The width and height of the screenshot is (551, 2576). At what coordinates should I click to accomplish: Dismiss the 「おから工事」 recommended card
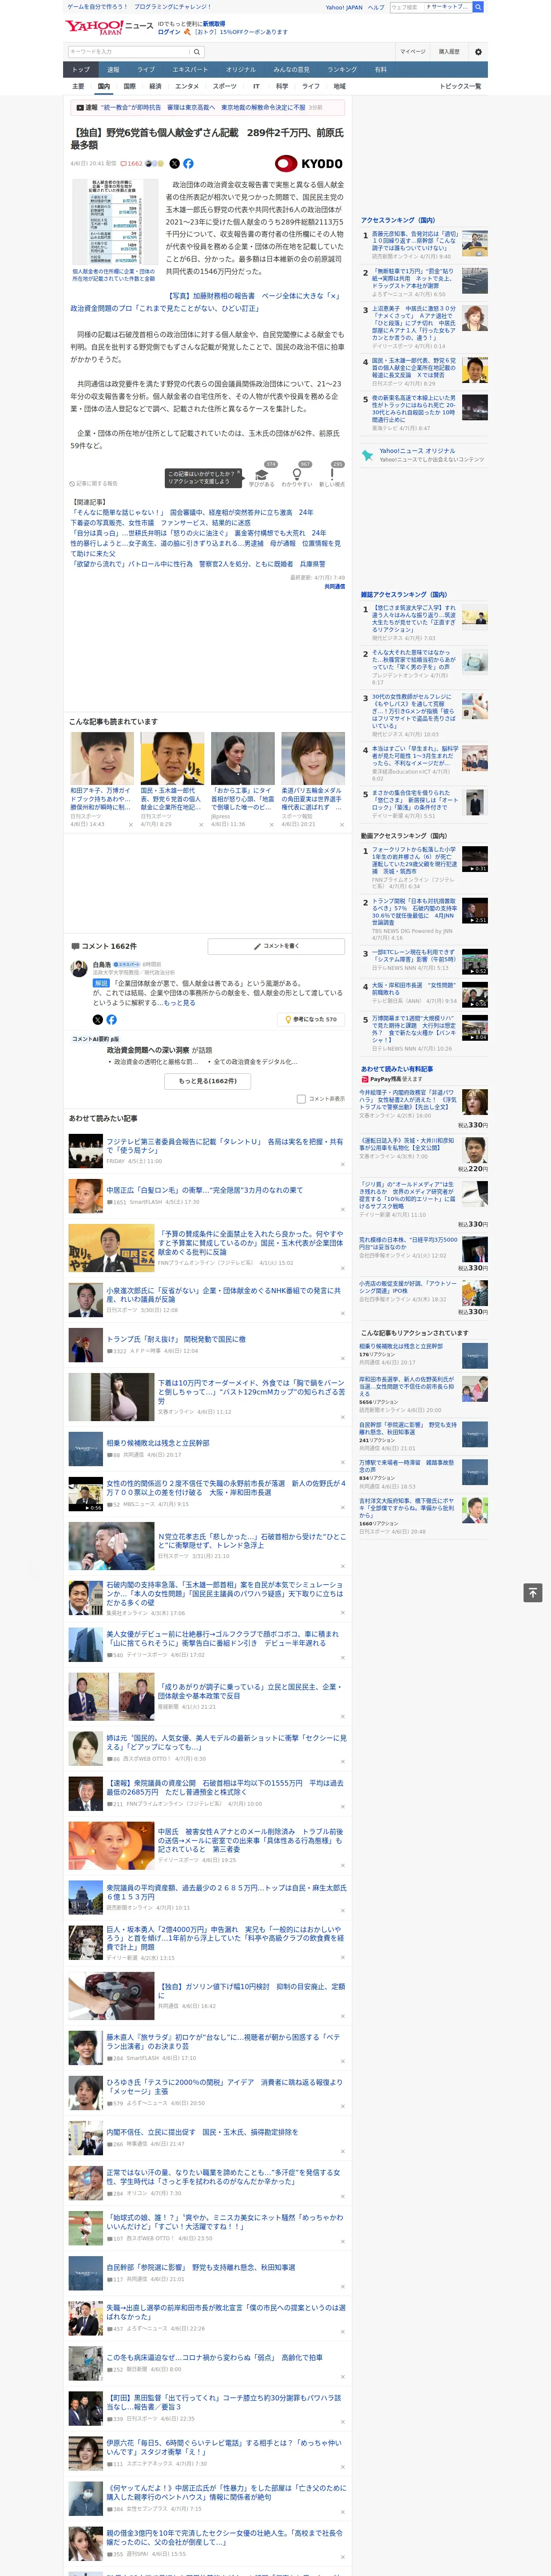(271, 825)
